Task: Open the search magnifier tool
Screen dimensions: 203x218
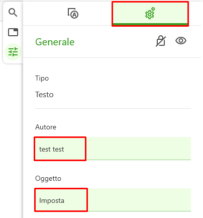Action: coord(13,13)
